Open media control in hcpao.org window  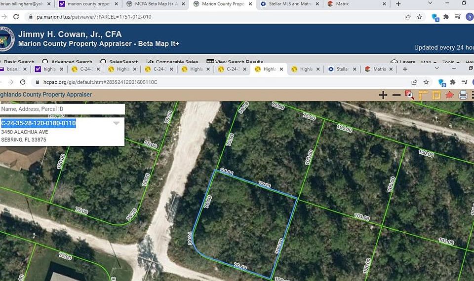[x=465, y=82]
